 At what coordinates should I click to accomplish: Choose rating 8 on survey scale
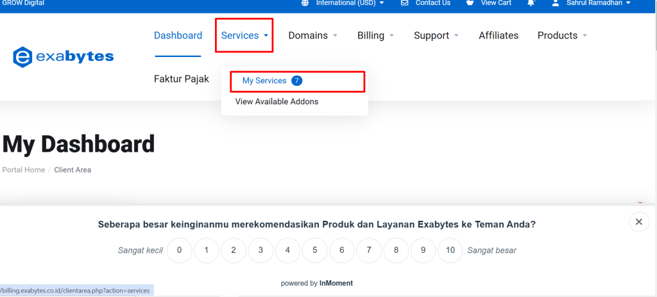coord(397,250)
